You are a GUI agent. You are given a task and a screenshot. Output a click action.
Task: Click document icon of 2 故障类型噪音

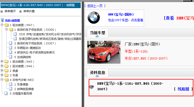[x=11, y=89]
